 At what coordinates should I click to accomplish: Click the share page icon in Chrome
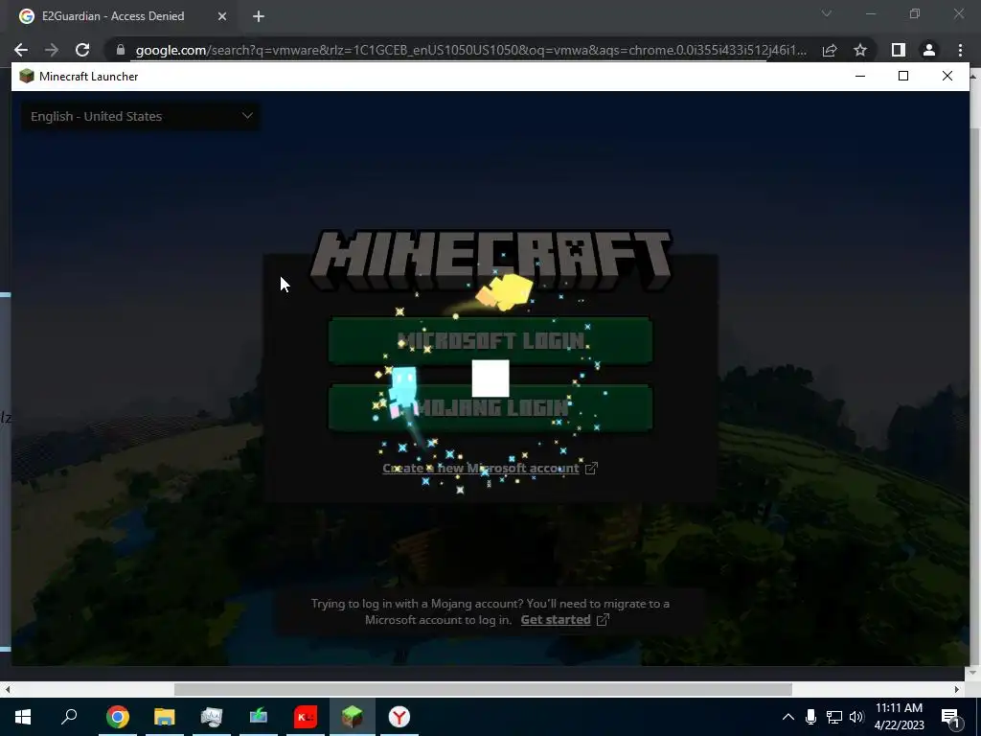tap(830, 50)
